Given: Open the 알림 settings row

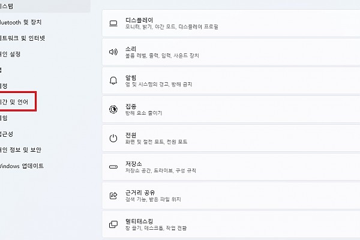Looking at the screenshot, I should (x=231, y=80).
